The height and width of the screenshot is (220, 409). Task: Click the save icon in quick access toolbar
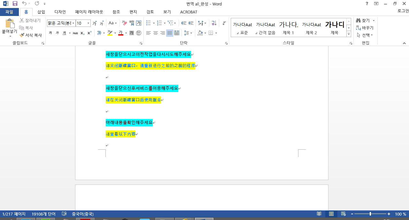click(x=15, y=4)
